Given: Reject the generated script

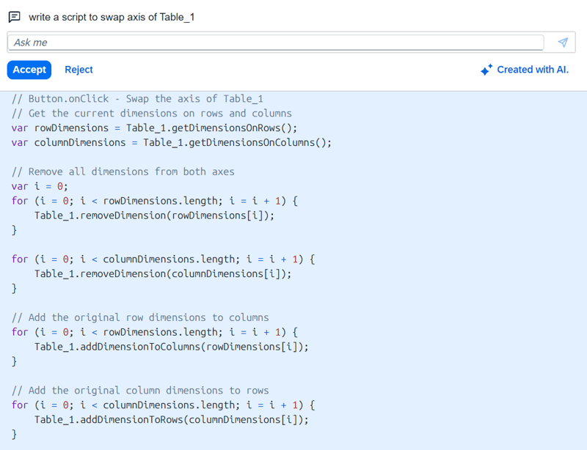Looking at the screenshot, I should (79, 70).
